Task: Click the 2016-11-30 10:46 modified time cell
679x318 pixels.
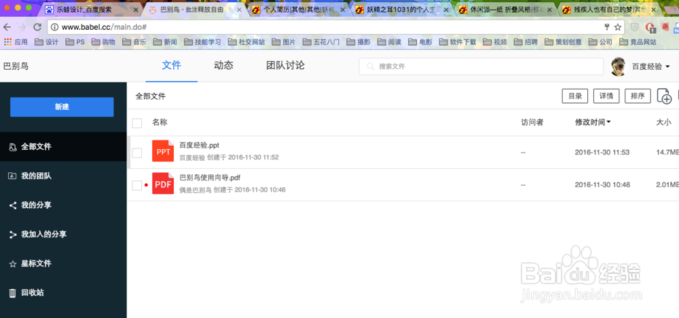Action: [602, 184]
